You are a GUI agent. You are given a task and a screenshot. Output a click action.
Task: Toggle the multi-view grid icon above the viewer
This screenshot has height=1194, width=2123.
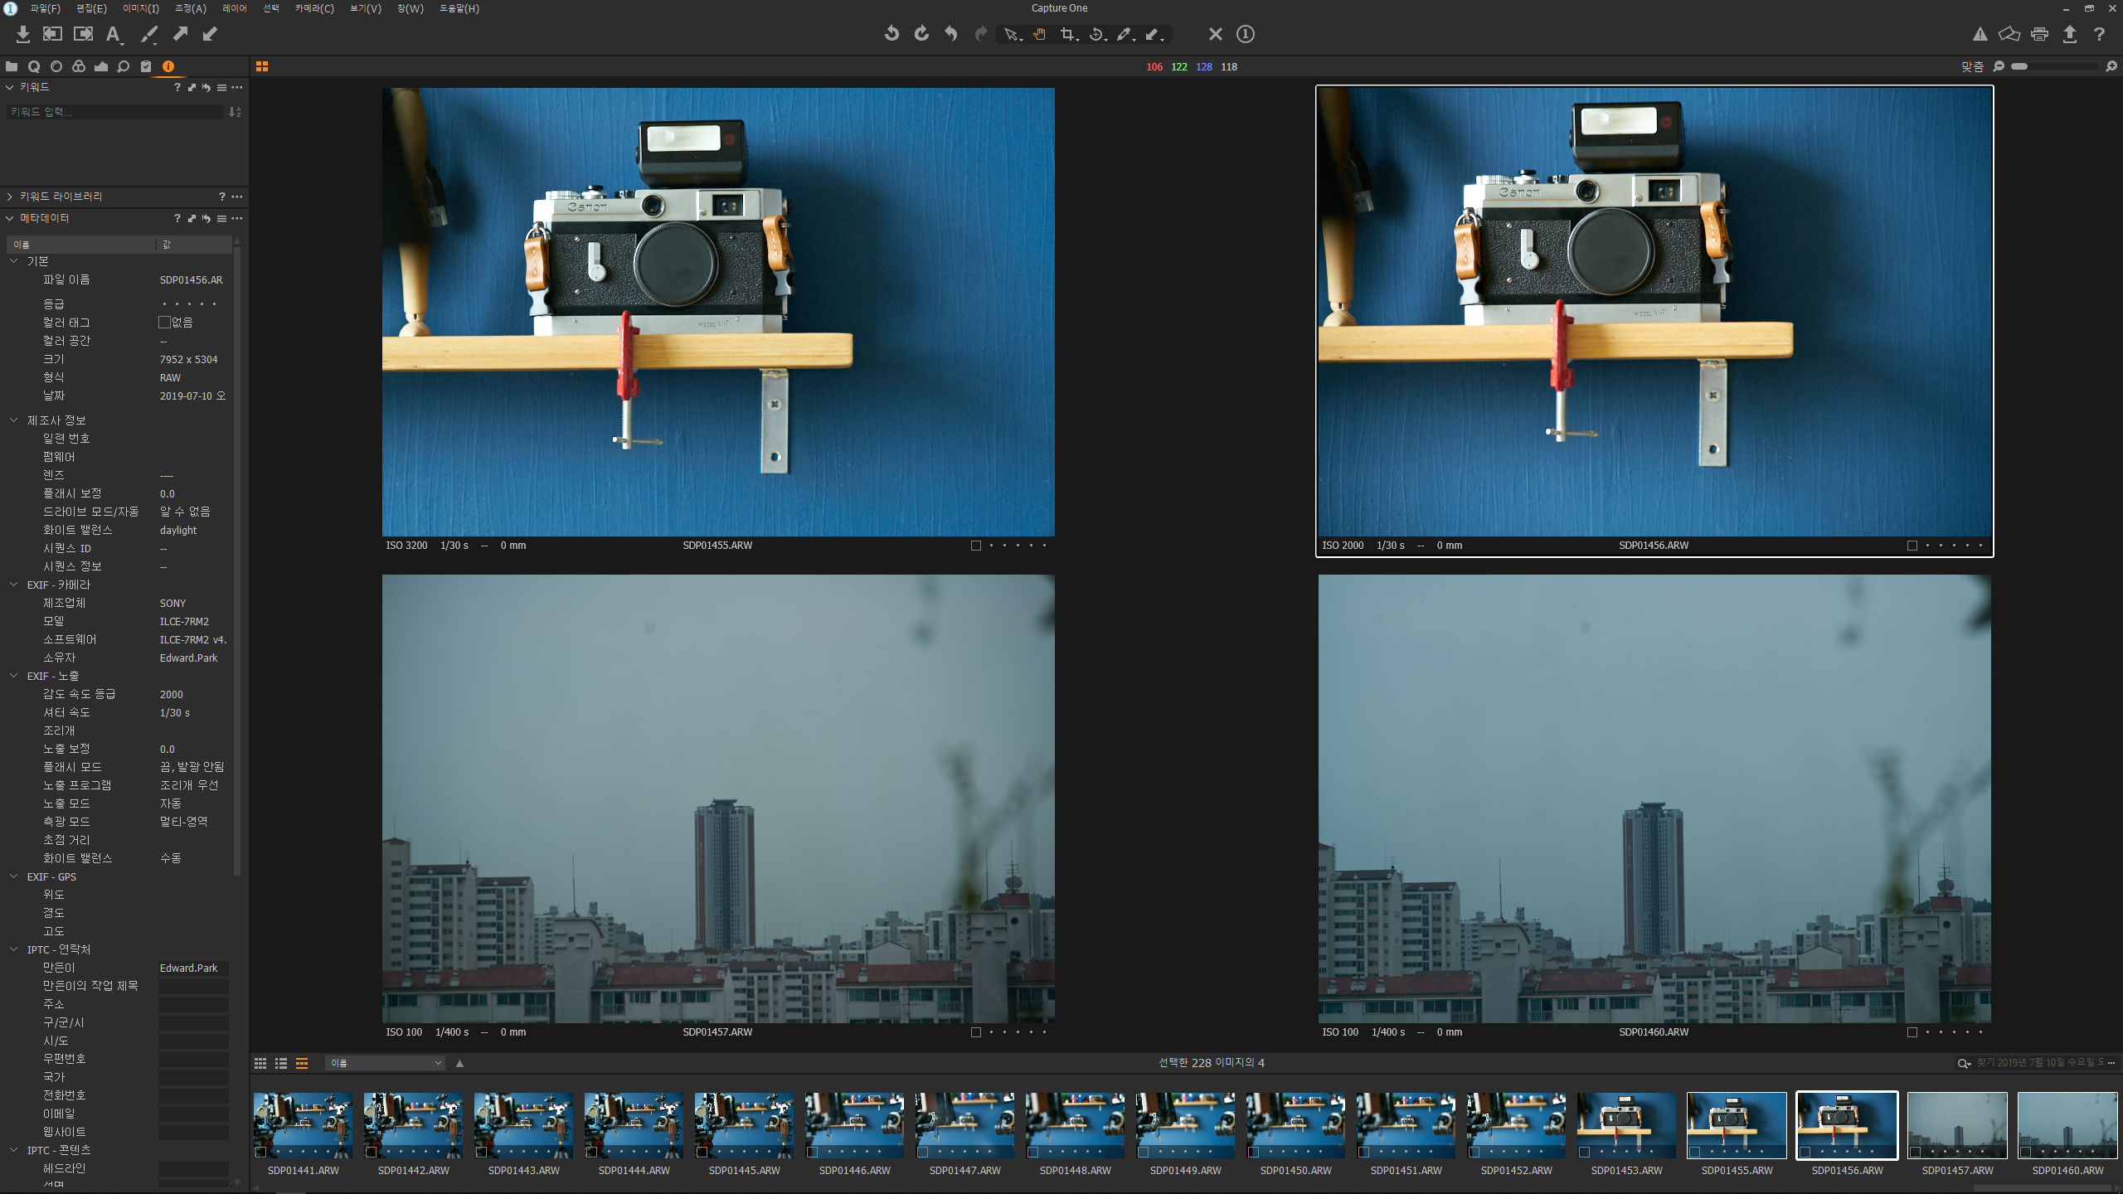[x=262, y=66]
